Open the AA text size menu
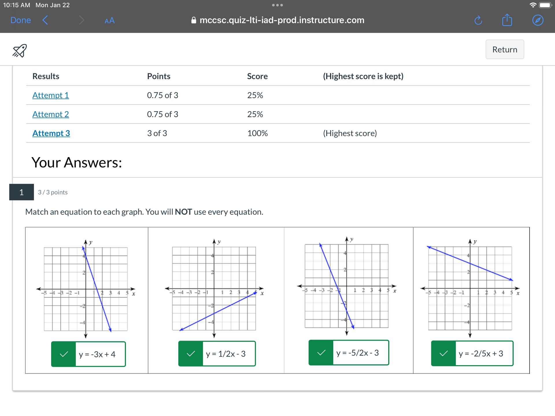This screenshot has width=555, height=416. 110,21
